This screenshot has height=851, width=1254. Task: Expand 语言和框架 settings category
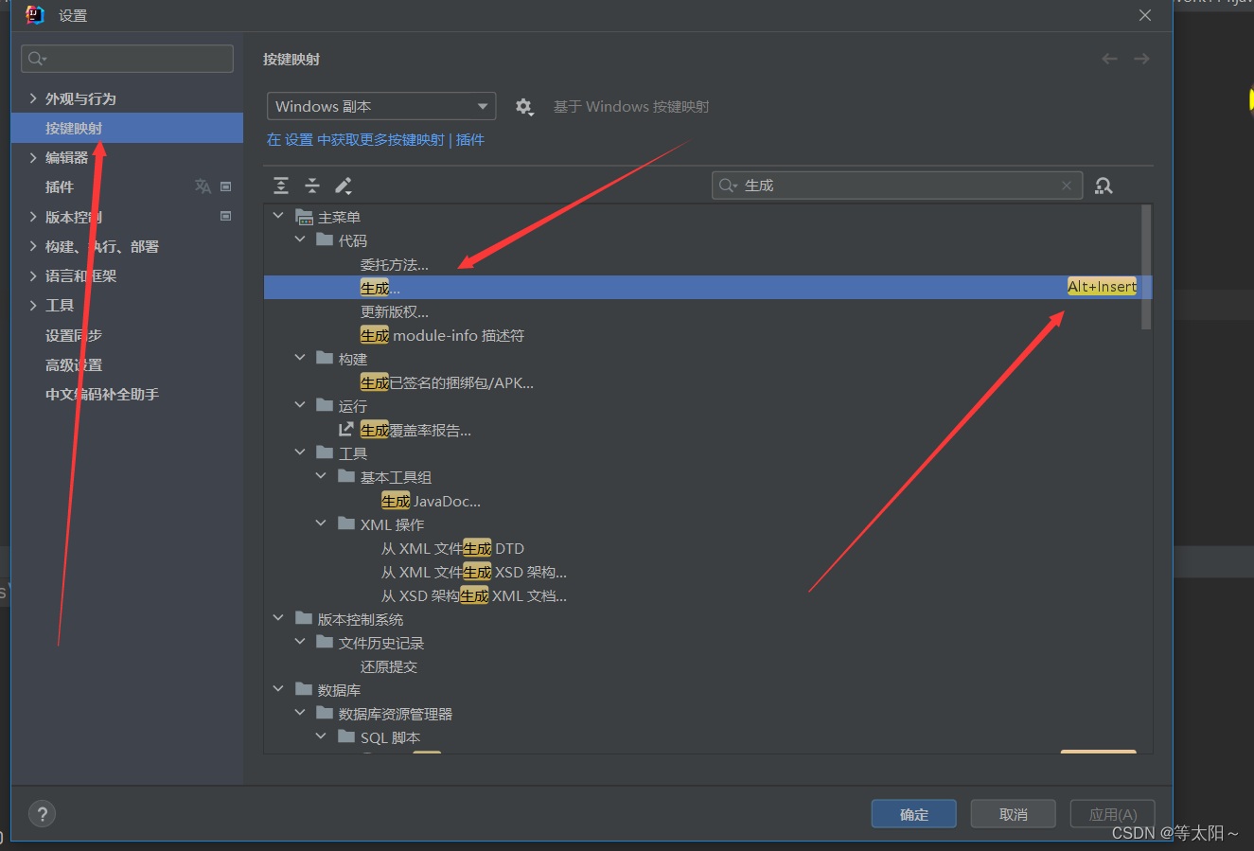33,275
